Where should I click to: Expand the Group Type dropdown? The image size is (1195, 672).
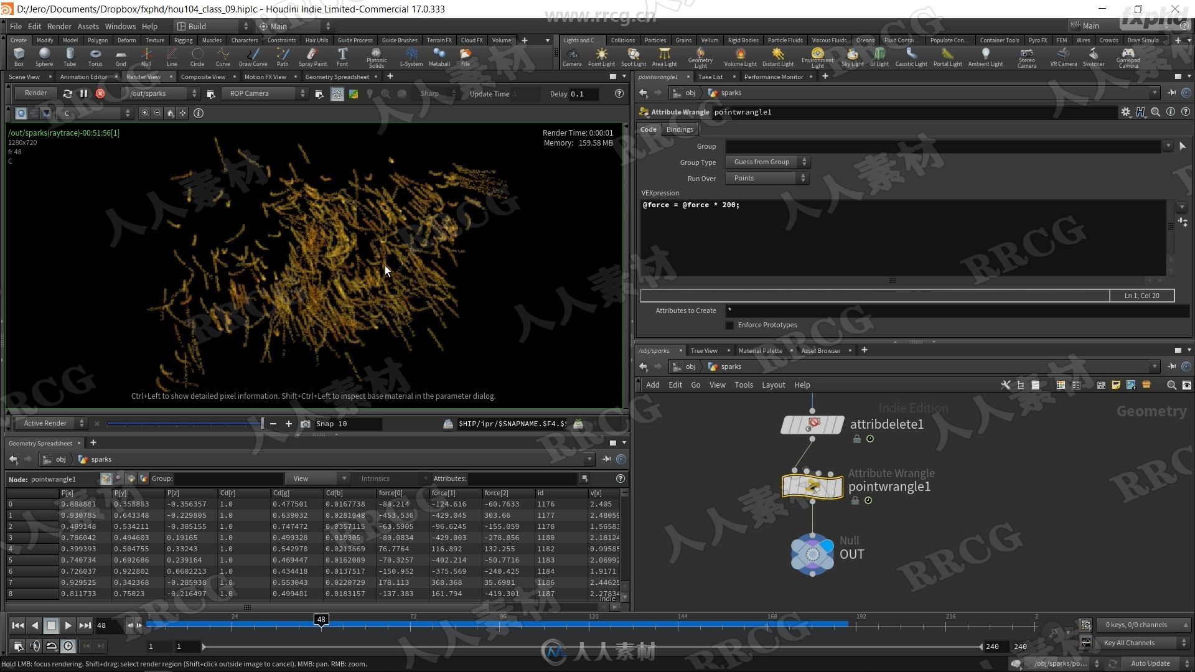click(x=767, y=162)
